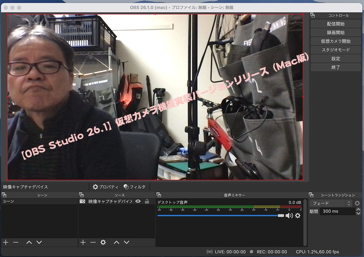Click 配信開始 to start streaming
364x257 pixels.
335,24
